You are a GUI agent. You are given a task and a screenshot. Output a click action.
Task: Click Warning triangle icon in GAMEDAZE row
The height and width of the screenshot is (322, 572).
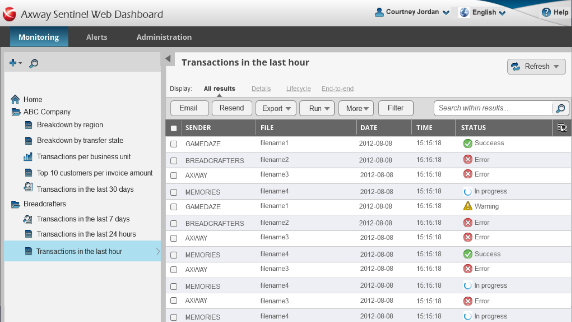pyautogui.click(x=468, y=206)
